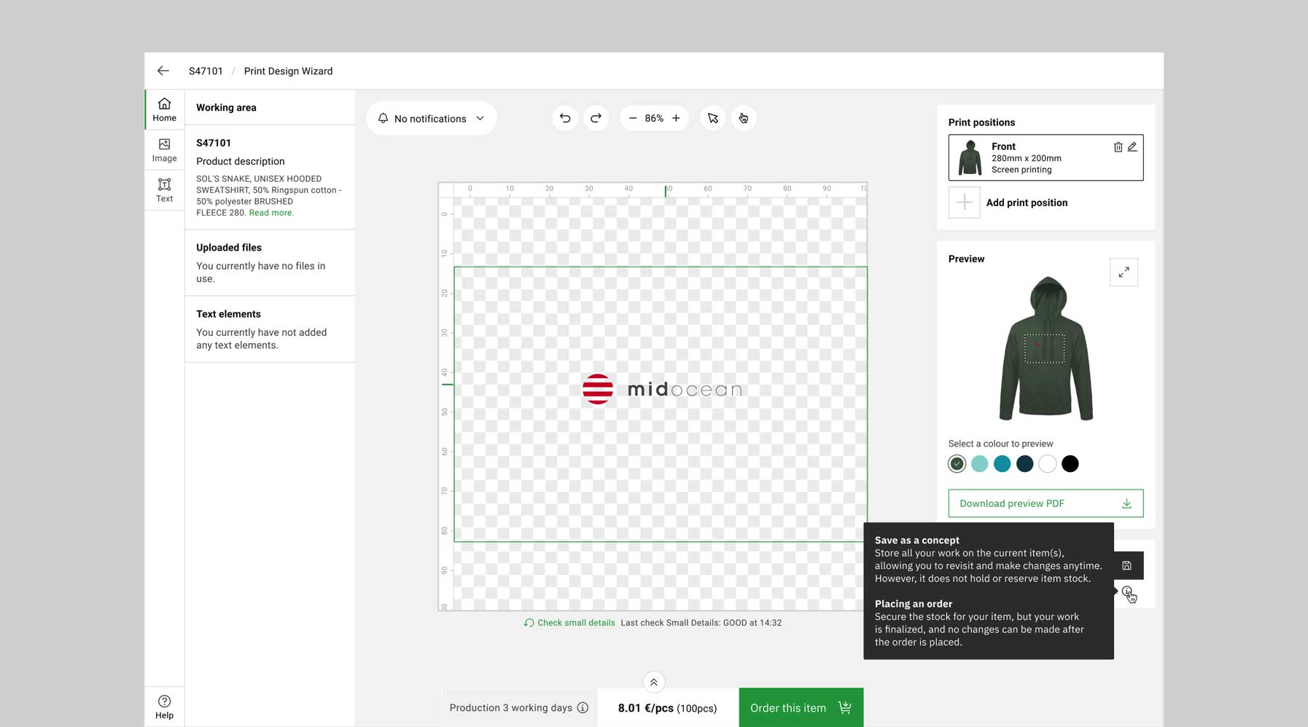Select the navy colour swatch
The width and height of the screenshot is (1308, 727).
(1024, 463)
